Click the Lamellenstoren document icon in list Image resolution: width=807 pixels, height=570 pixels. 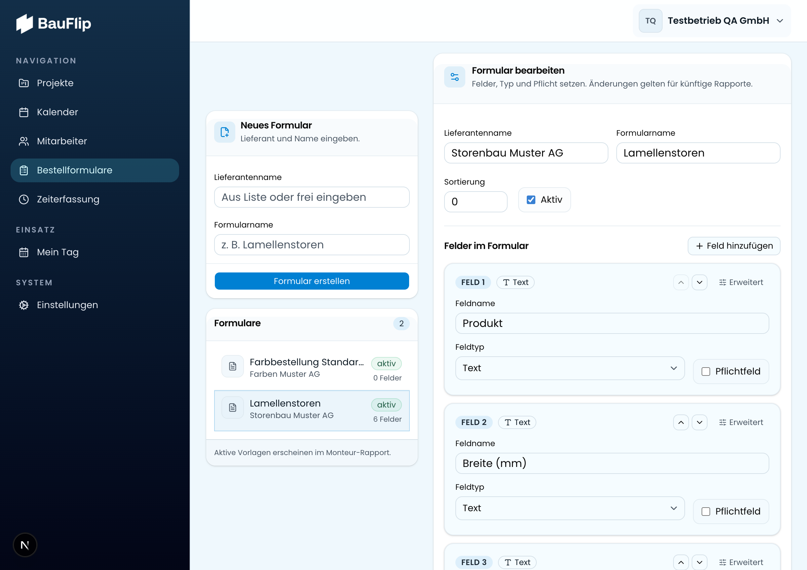click(232, 408)
